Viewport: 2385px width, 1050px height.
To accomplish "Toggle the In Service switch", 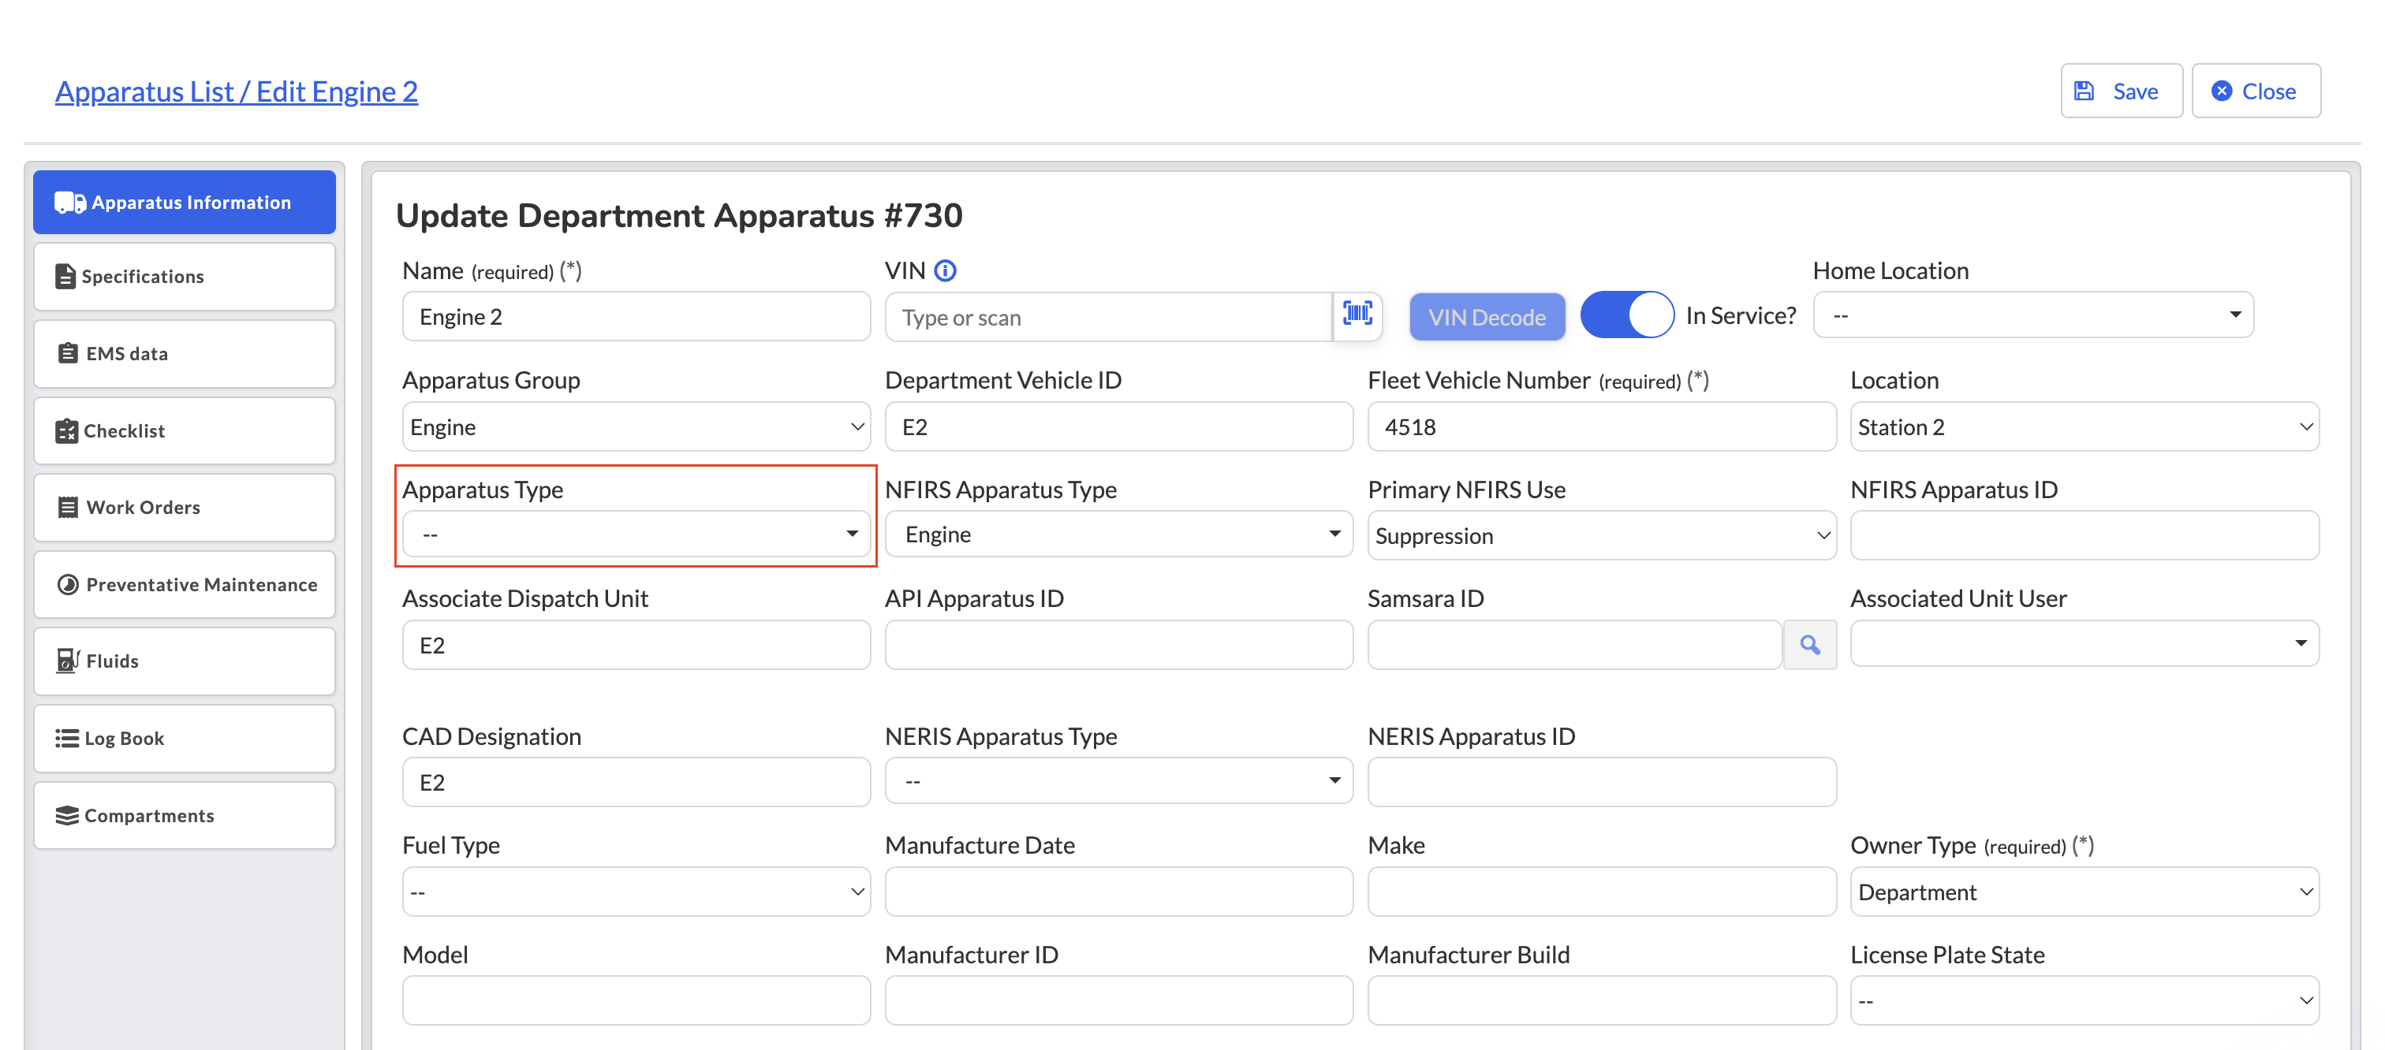I will (x=1627, y=315).
